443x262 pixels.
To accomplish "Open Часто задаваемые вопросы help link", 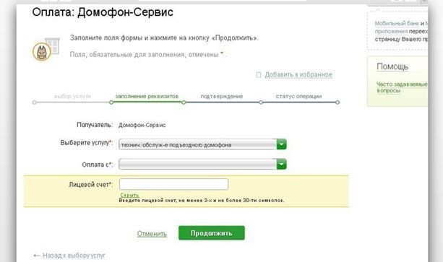I will 402,87.
